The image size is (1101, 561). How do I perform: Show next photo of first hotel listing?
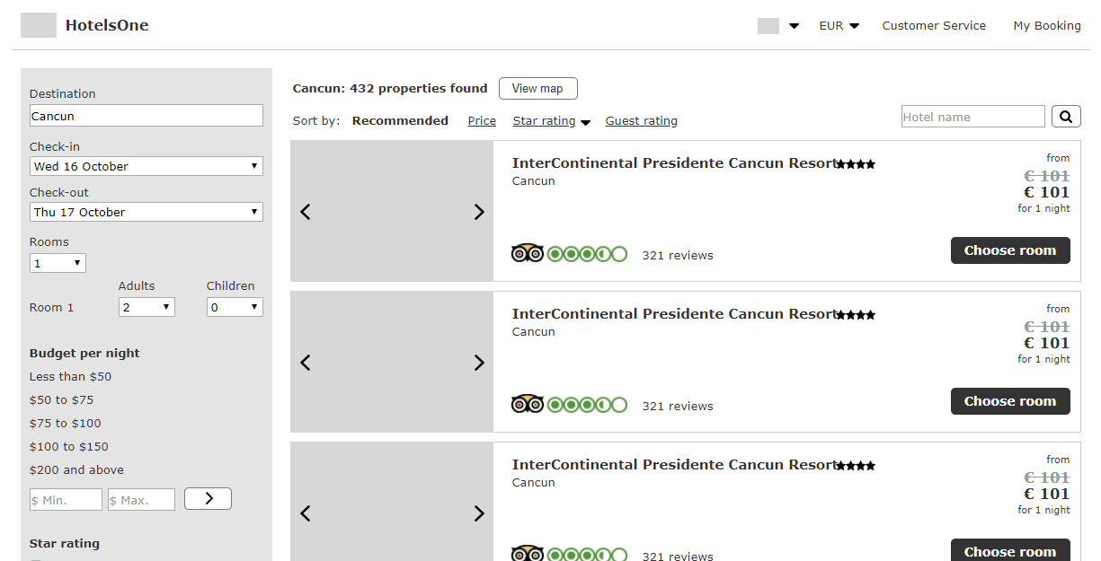[x=479, y=212]
